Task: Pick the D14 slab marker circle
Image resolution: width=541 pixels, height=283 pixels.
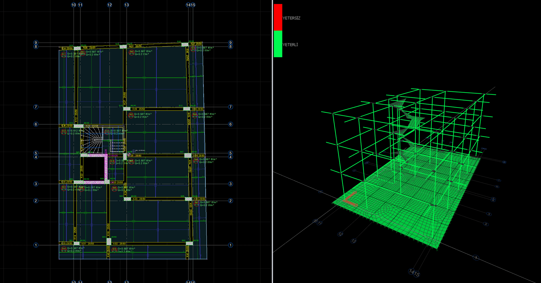Action: 64,249
